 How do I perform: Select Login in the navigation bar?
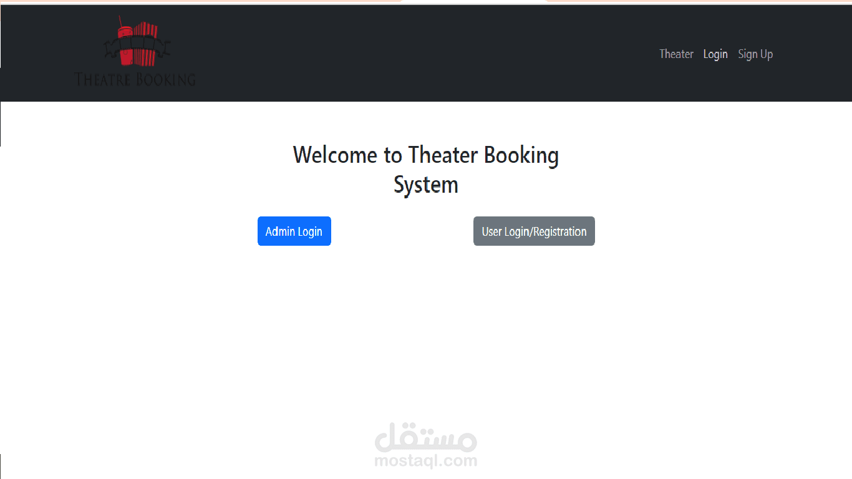click(715, 54)
